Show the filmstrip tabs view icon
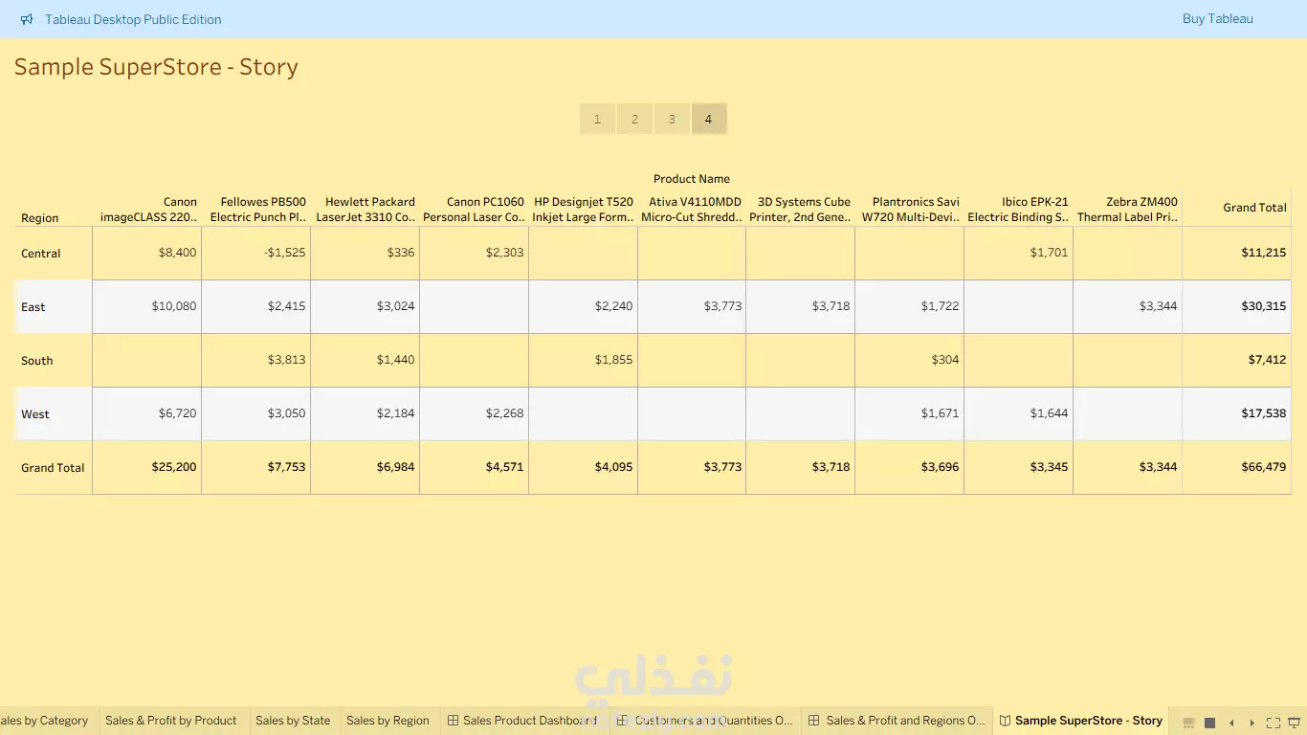Viewport: 1307px width, 735px height. pos(1189,723)
